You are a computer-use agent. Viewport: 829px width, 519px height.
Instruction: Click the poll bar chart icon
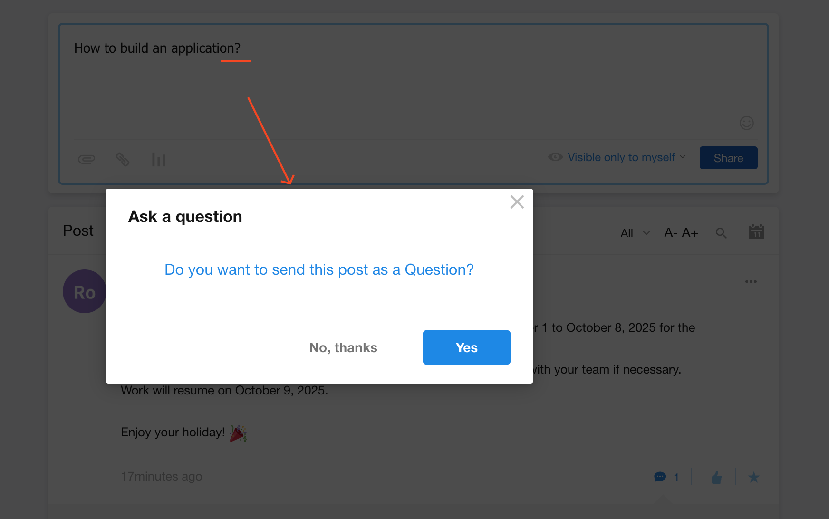point(159,160)
